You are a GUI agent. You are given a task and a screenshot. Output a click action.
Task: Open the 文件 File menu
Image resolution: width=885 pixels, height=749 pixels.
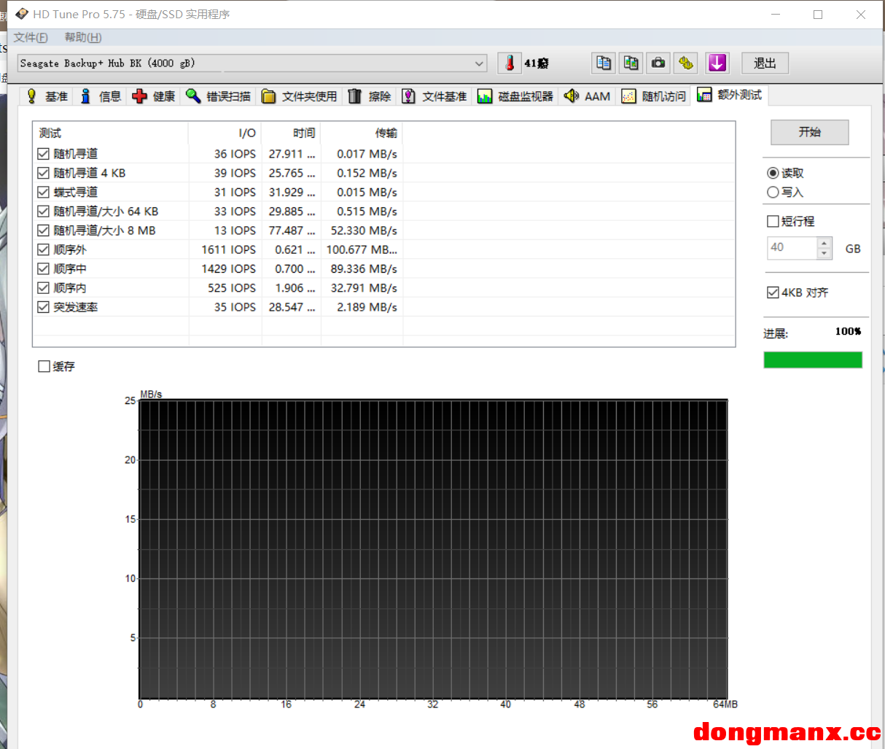tap(31, 37)
